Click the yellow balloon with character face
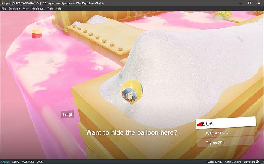This screenshot has width=264, height=164. coord(132,91)
